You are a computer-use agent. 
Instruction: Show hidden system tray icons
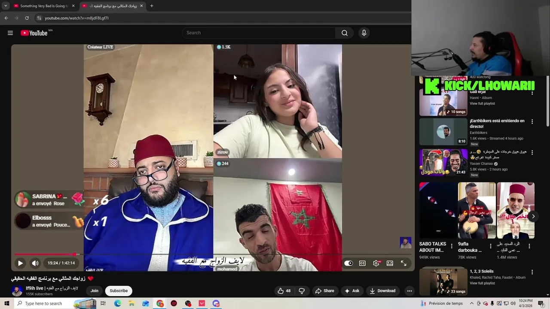click(471, 303)
